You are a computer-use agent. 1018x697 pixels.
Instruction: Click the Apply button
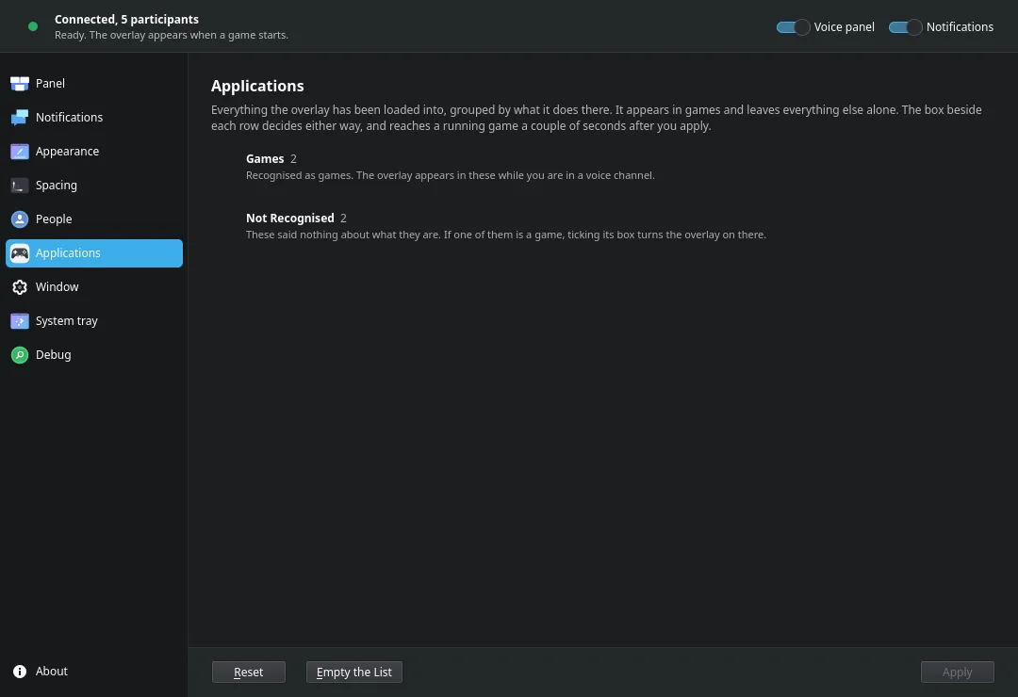(x=957, y=673)
